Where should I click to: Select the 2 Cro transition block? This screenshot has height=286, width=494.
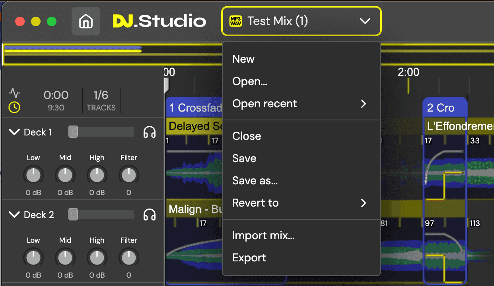point(445,108)
